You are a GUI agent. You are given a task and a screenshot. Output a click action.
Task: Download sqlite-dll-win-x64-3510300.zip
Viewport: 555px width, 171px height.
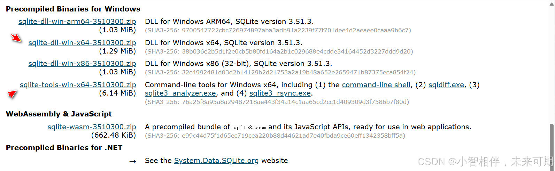(82, 43)
